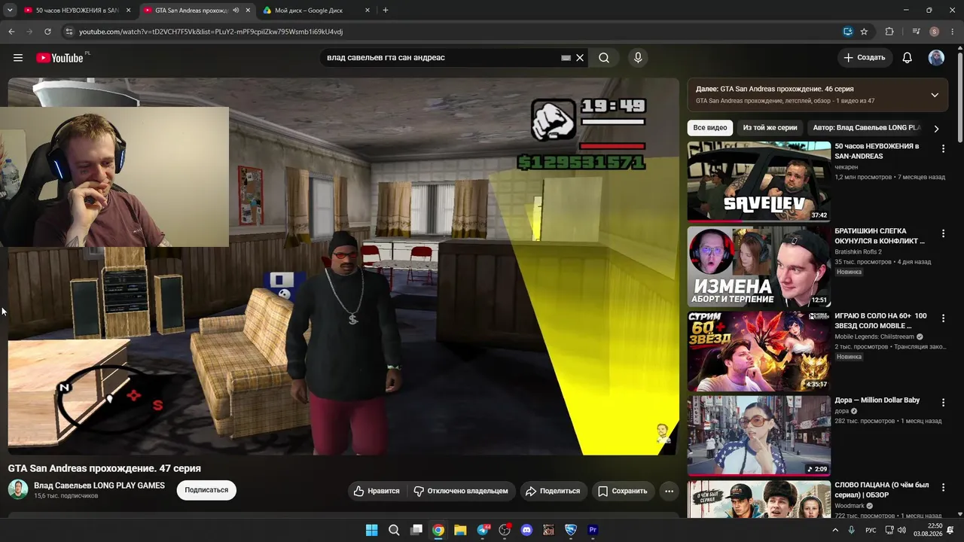Open the on-screen keyboard icon in search box

click(x=566, y=58)
